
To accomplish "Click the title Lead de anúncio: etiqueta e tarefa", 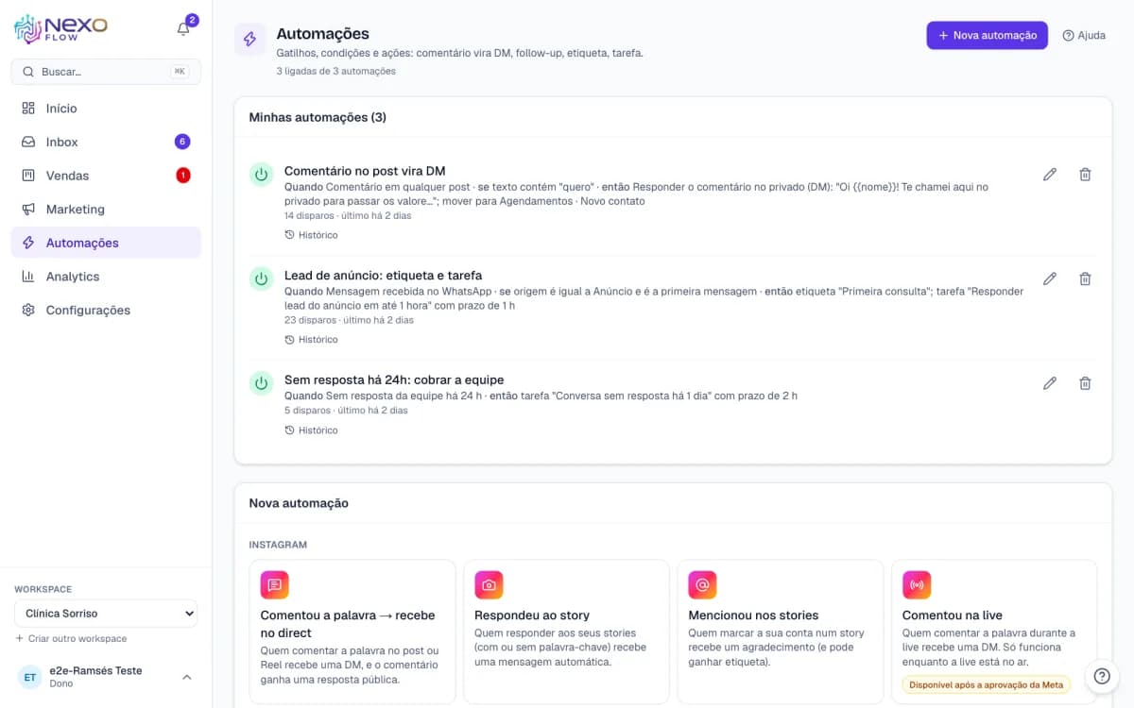I will pos(383,276).
